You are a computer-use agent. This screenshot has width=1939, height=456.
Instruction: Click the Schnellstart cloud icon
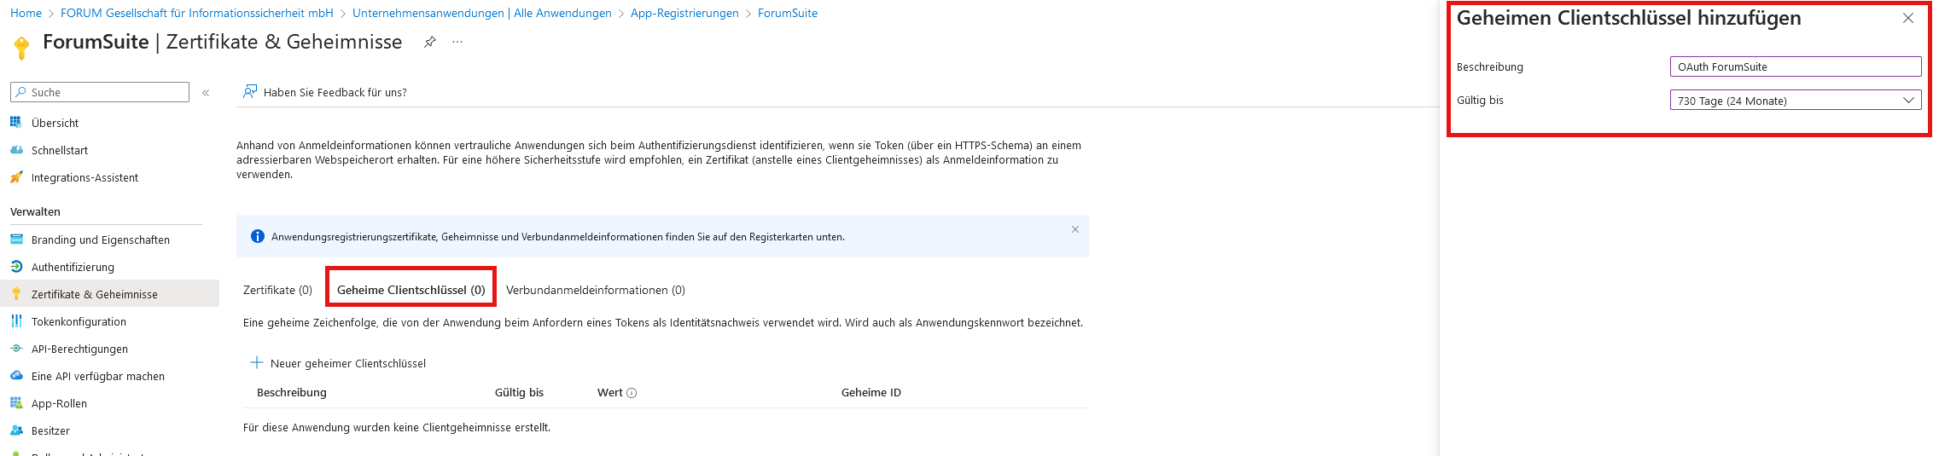(x=16, y=150)
